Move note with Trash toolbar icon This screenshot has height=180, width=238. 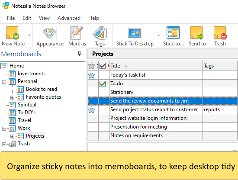220,33
